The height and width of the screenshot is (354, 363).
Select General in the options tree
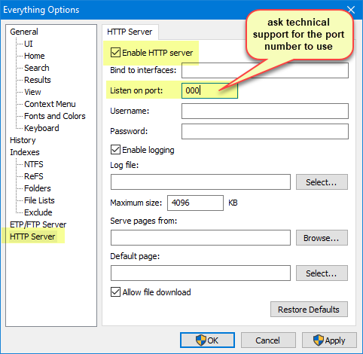click(x=24, y=32)
